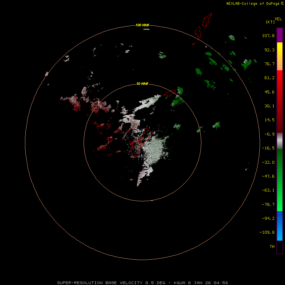This screenshot has height=285, width=285.
Task: Select the -47.6 scale value
Action: point(268,176)
